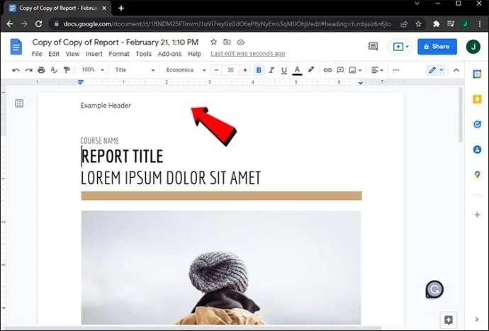Click the Example Header text
The image size is (489, 331).
click(106, 106)
